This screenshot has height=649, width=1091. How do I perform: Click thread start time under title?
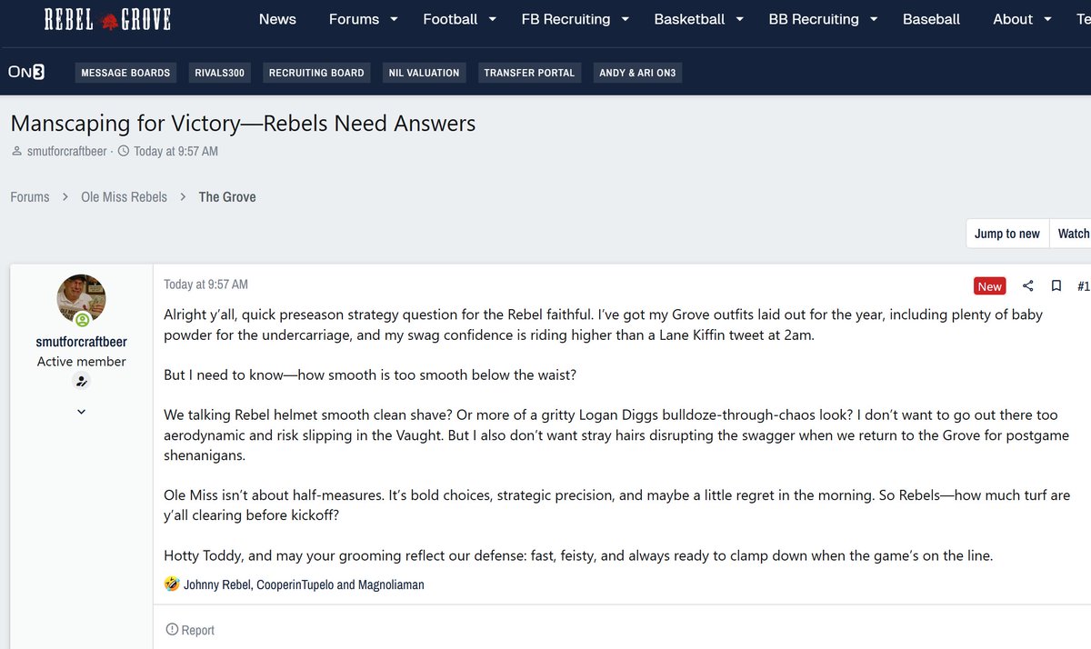click(x=175, y=151)
